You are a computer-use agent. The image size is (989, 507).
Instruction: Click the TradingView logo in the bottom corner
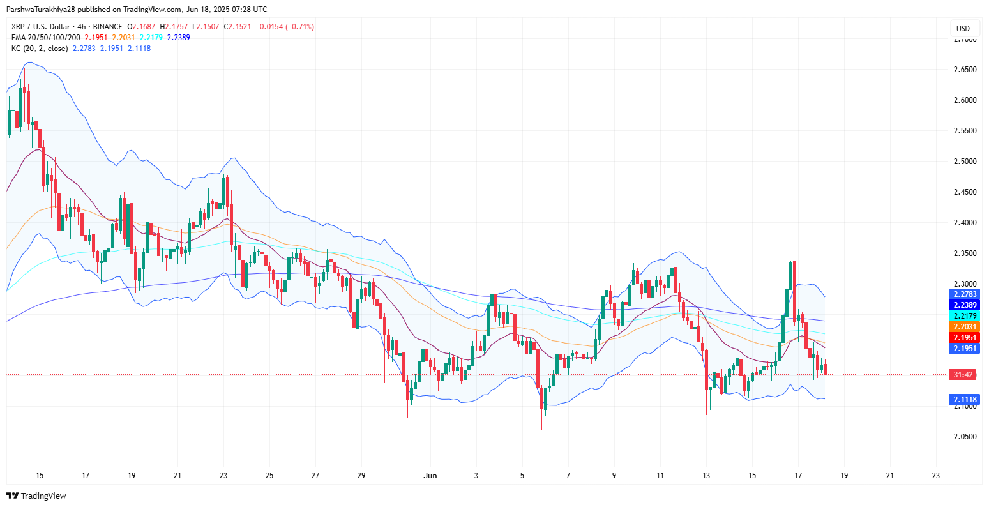click(36, 496)
